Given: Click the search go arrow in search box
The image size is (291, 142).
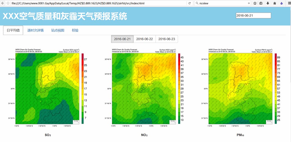Looking at the screenshot, I should (x=248, y=3).
